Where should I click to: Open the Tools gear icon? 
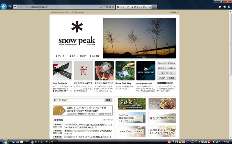point(229,7)
